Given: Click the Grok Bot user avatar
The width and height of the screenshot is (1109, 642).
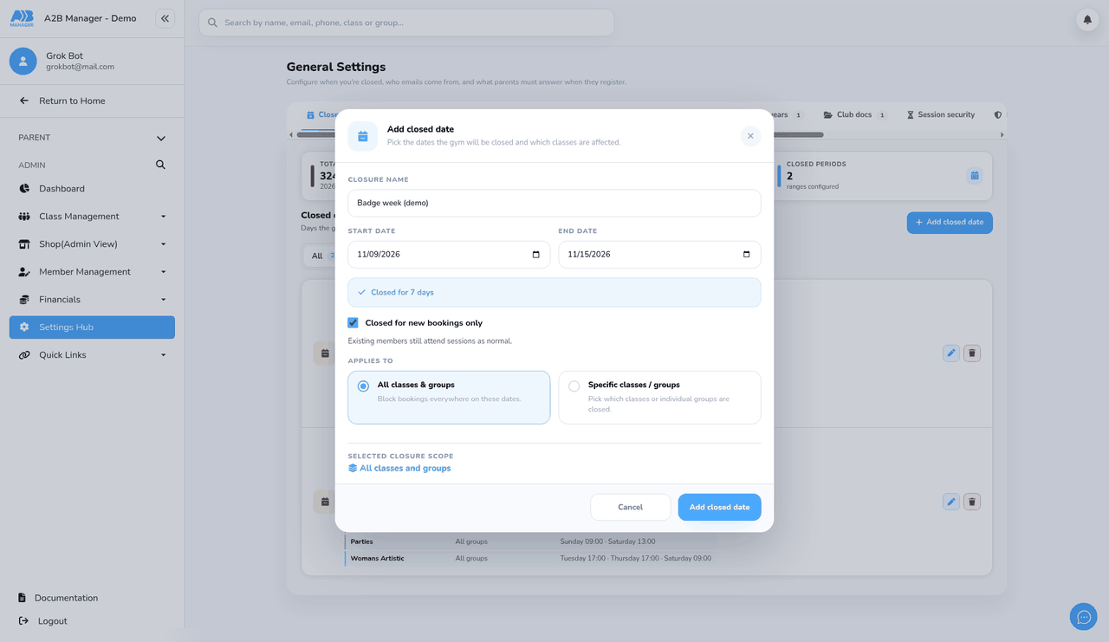Looking at the screenshot, I should (23, 61).
